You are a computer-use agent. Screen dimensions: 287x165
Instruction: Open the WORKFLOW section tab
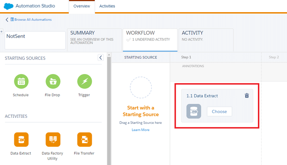[x=150, y=40]
